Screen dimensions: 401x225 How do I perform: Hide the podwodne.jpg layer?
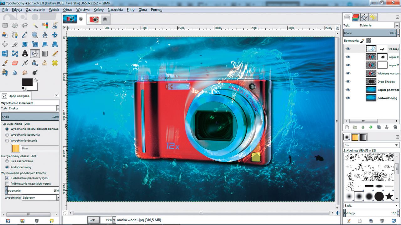[348, 98]
